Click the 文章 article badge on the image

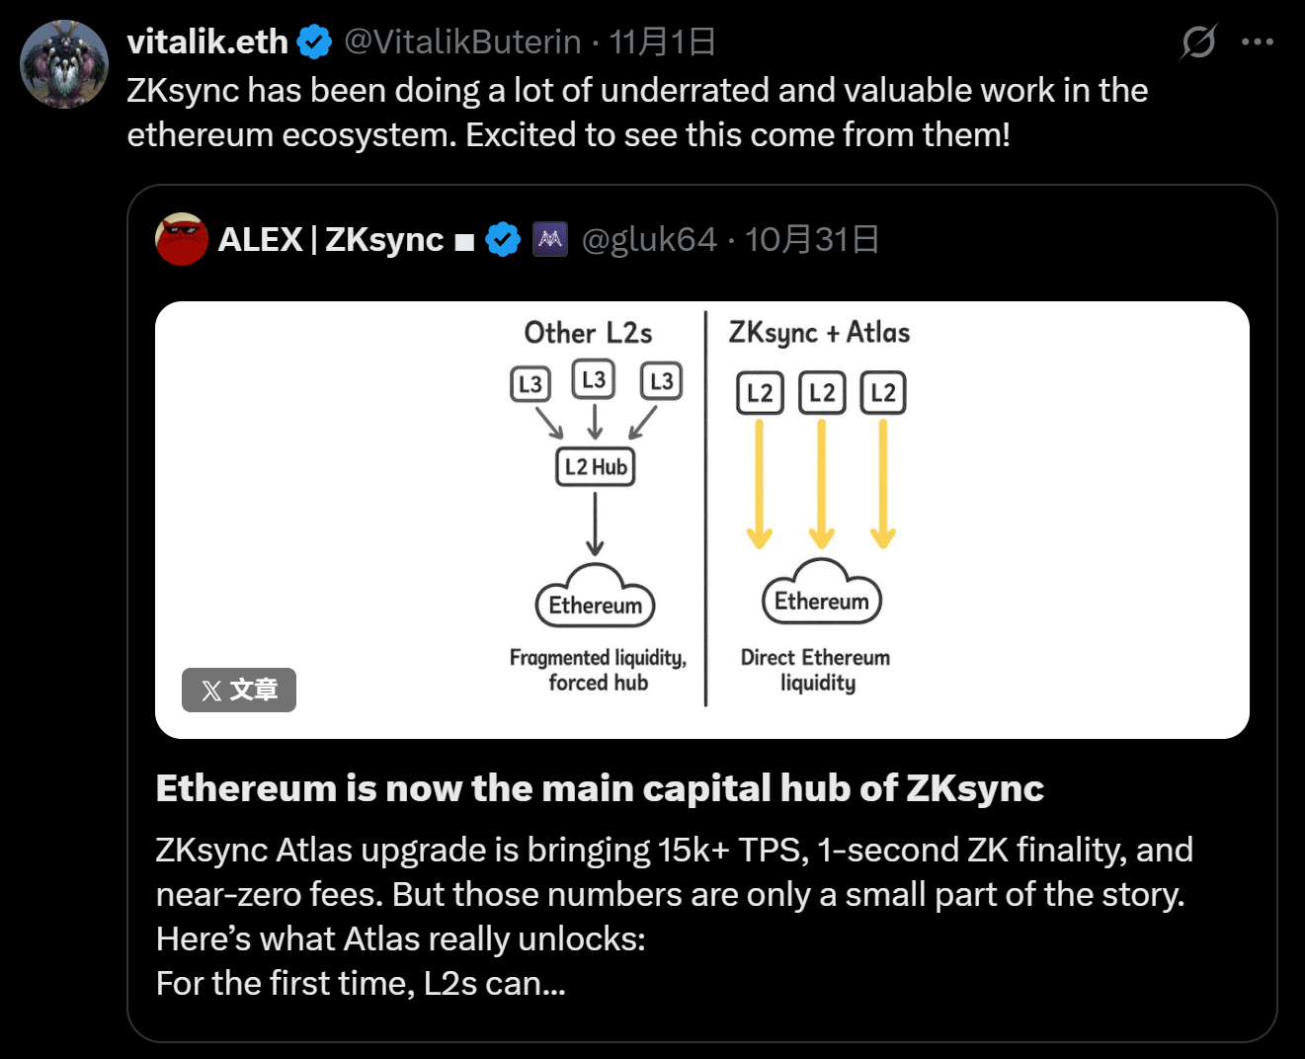[x=238, y=690]
